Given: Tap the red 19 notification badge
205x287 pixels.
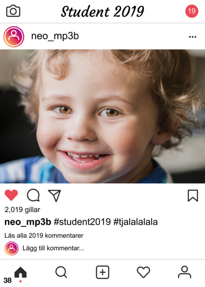Looking at the screenshot, I should [192, 11].
